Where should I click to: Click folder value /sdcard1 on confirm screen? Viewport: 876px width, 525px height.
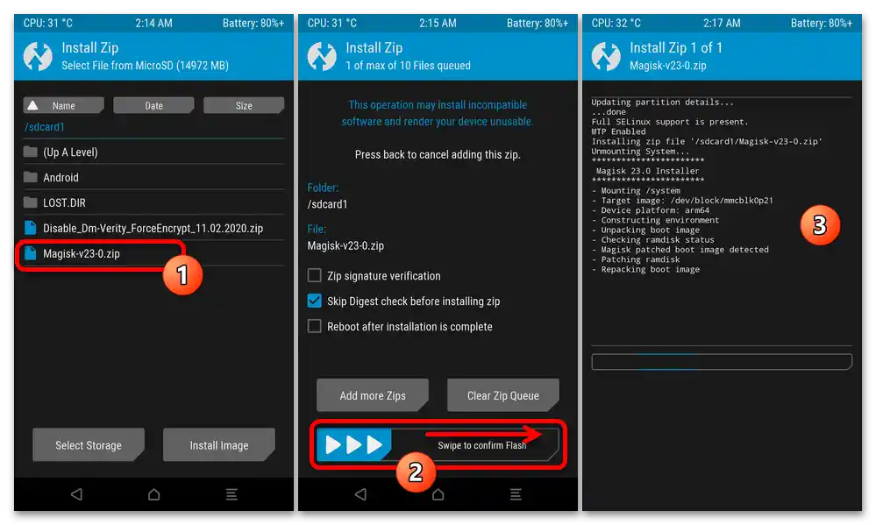pyautogui.click(x=327, y=204)
